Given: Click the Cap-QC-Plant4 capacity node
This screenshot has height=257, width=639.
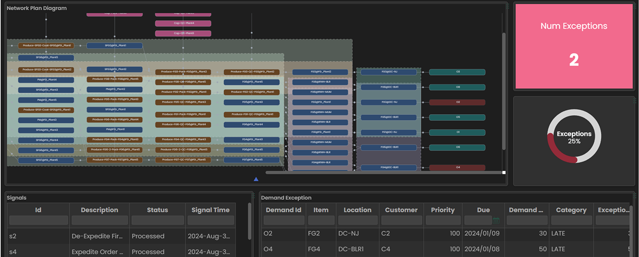Looking at the screenshot, I should pyautogui.click(x=183, y=23).
